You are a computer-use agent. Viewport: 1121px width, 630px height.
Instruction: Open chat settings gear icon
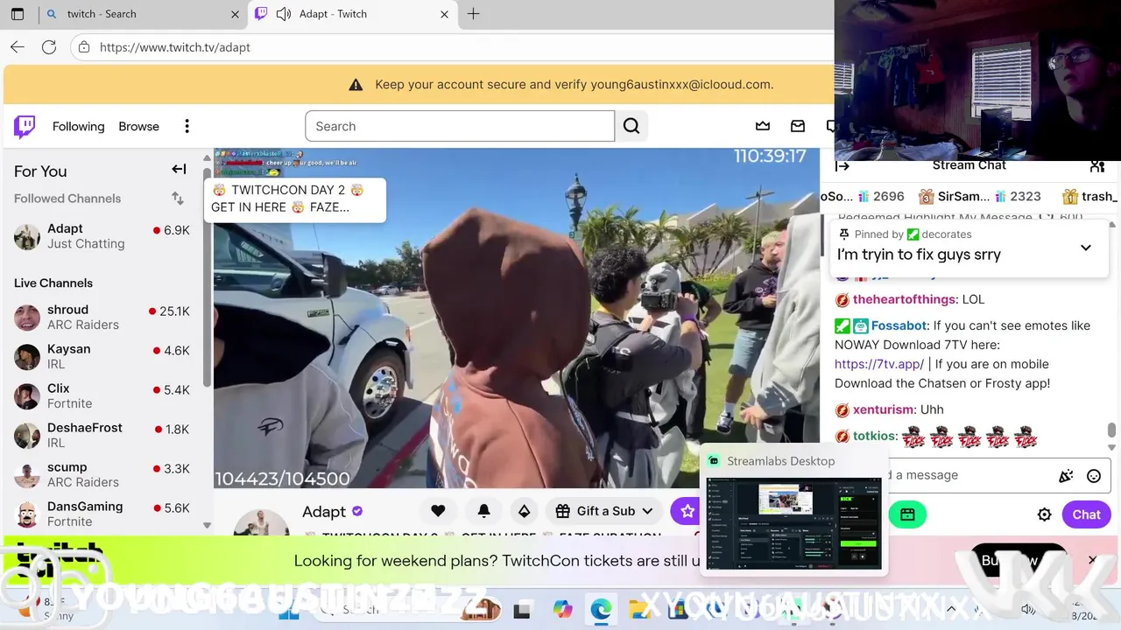(x=1044, y=514)
